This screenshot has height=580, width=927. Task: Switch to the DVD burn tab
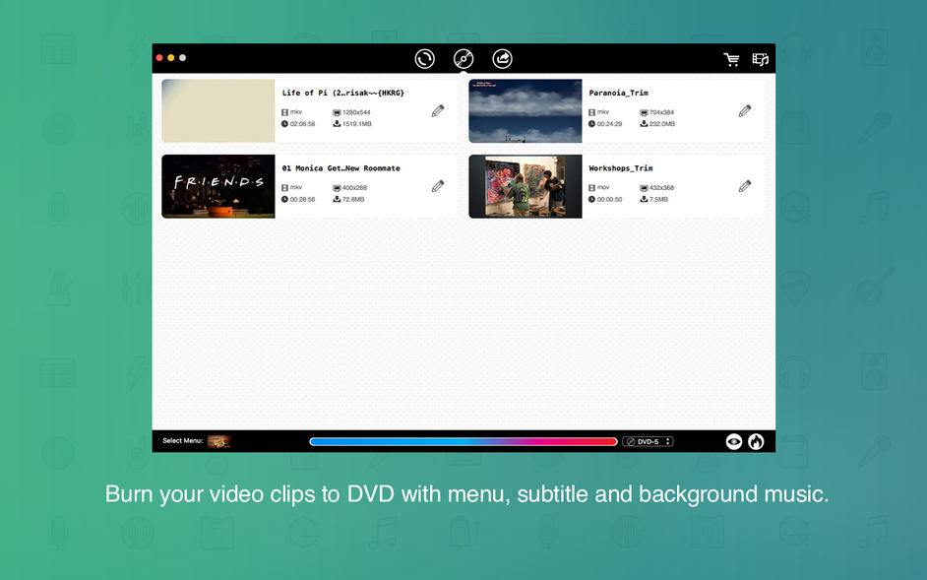[463, 59]
